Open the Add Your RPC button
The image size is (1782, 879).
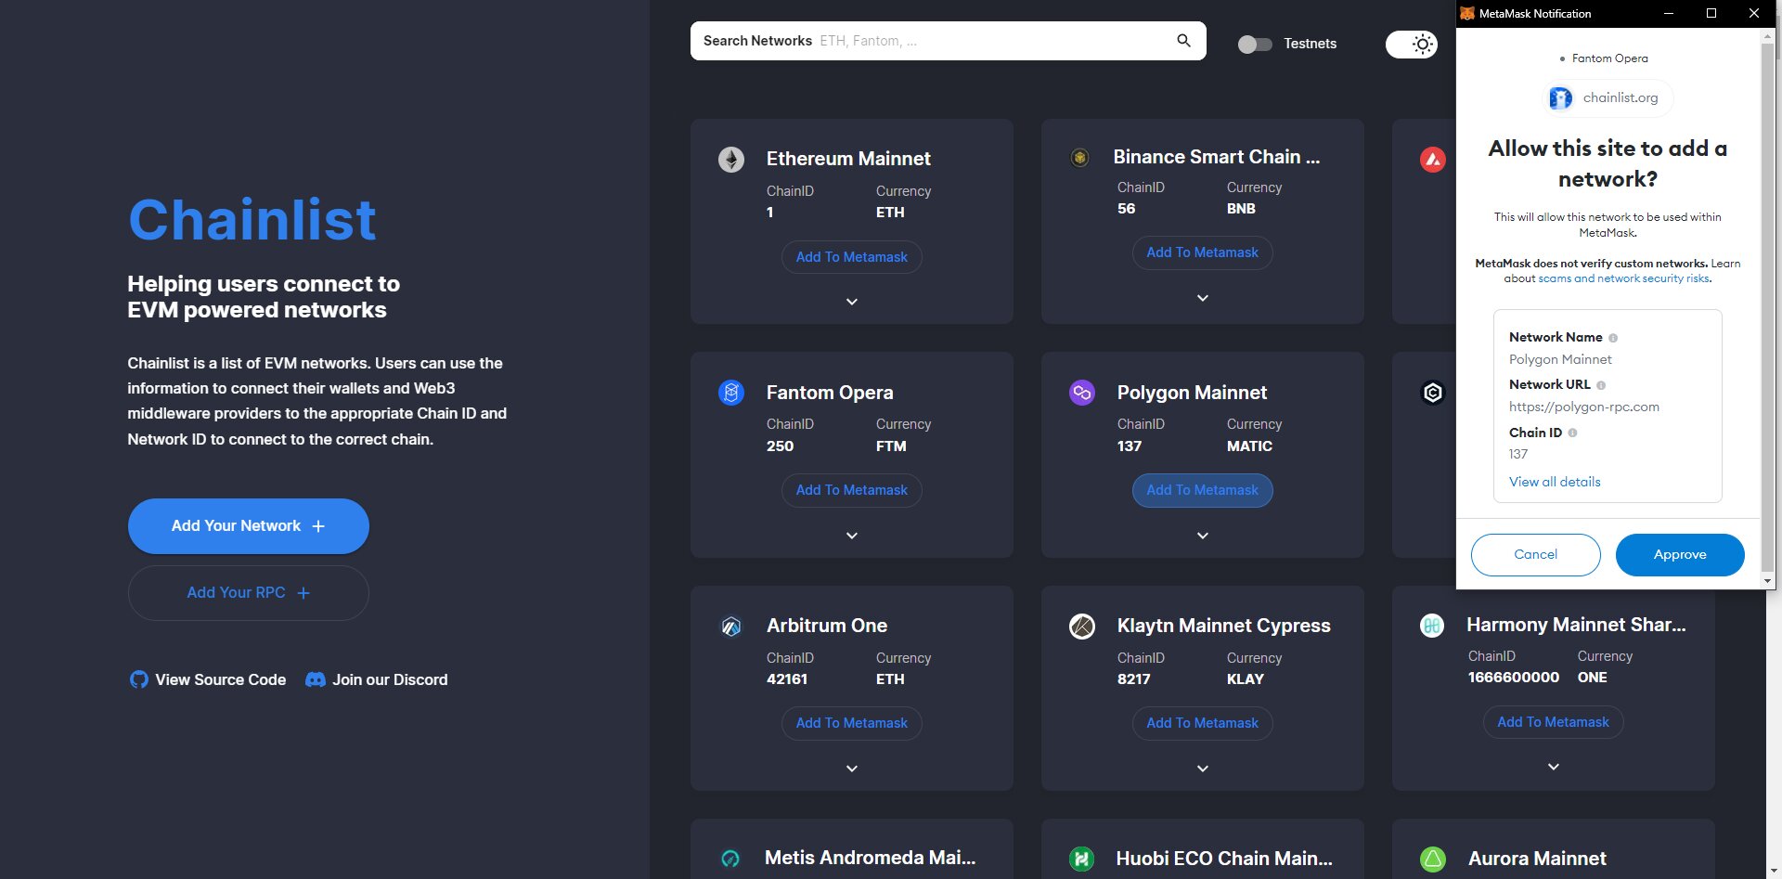[x=249, y=593]
